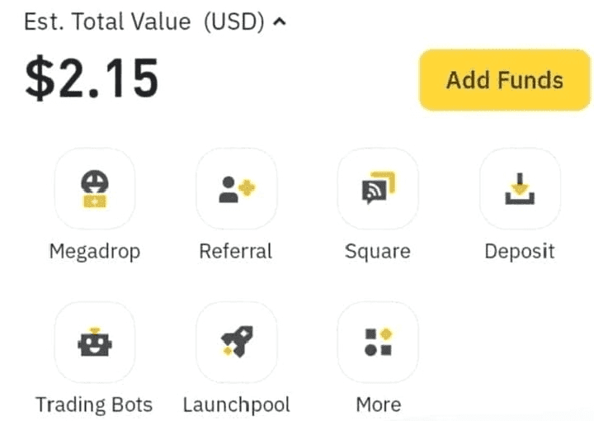Tap the Referral people icon
594x421 pixels.
tap(236, 189)
